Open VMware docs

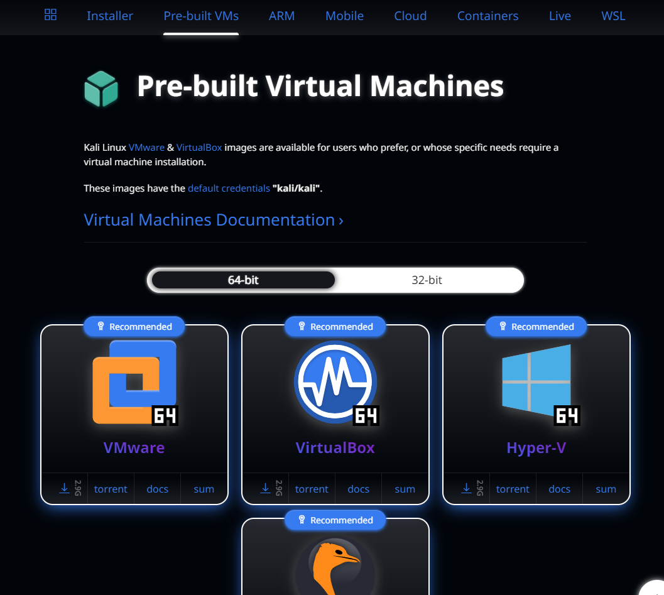pyautogui.click(x=158, y=489)
